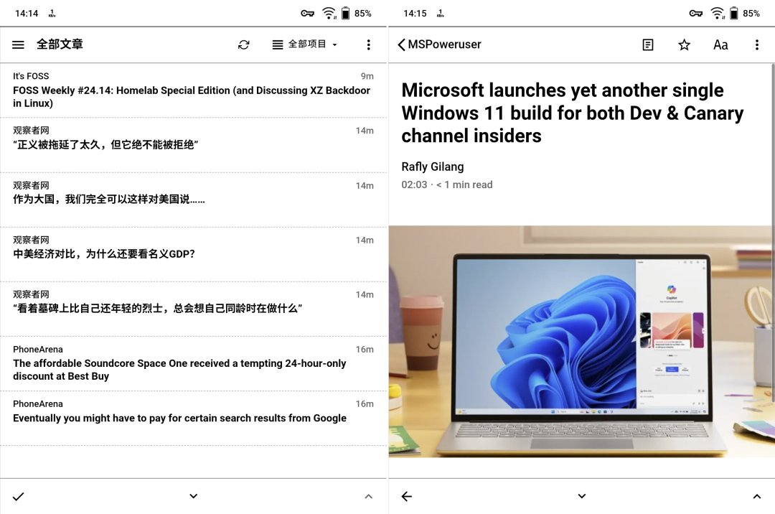Open the hamburger navigation menu

click(x=18, y=45)
